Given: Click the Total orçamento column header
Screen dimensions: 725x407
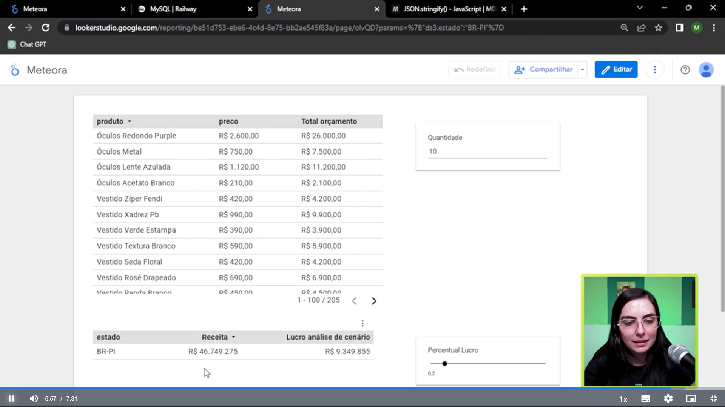Looking at the screenshot, I should pos(329,121).
